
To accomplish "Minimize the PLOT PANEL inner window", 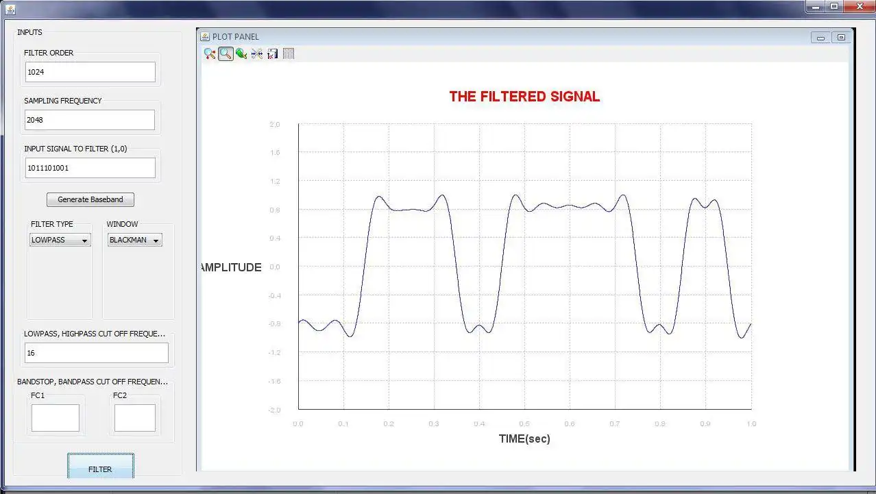I will click(820, 38).
